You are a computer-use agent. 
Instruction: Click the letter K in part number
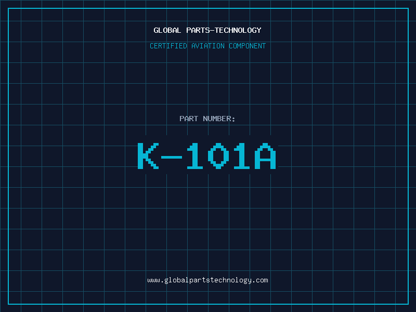click(148, 156)
